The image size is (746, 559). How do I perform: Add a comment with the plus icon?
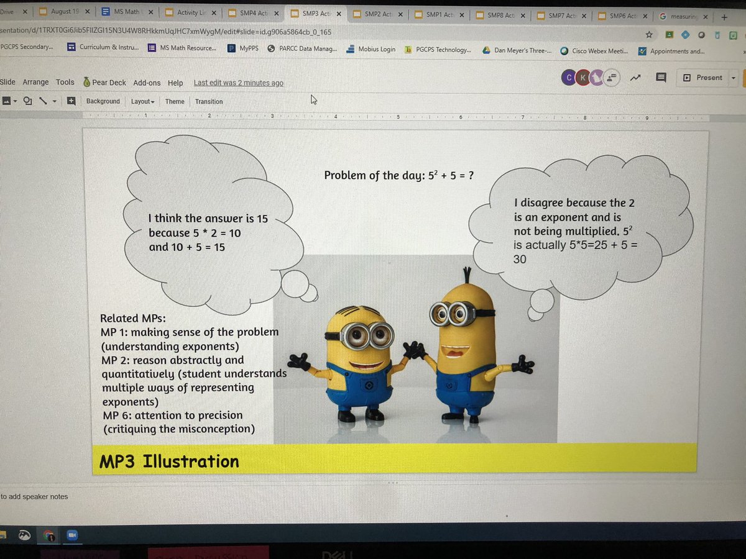pos(71,101)
